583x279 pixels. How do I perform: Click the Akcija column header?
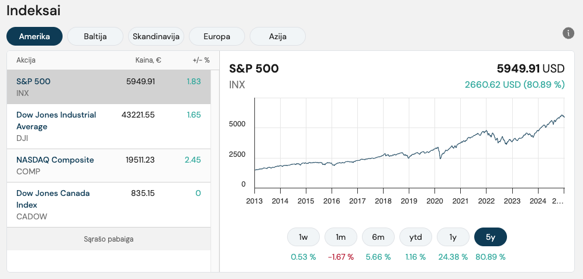(x=26, y=60)
